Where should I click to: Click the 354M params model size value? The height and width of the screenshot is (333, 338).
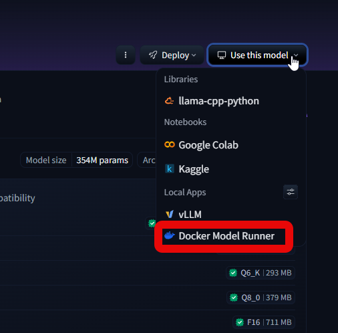tap(102, 160)
